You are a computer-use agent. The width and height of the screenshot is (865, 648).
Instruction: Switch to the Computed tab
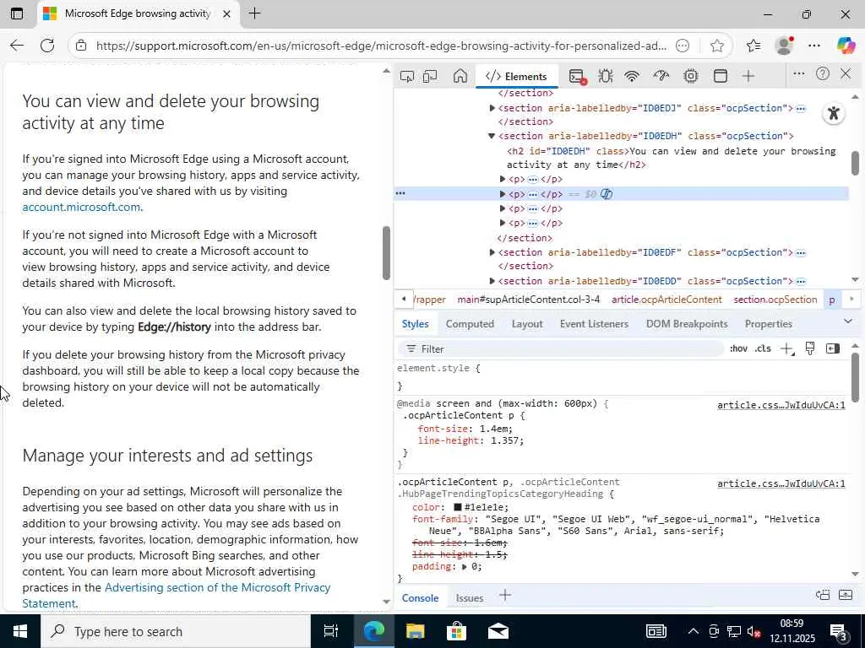[x=470, y=324]
